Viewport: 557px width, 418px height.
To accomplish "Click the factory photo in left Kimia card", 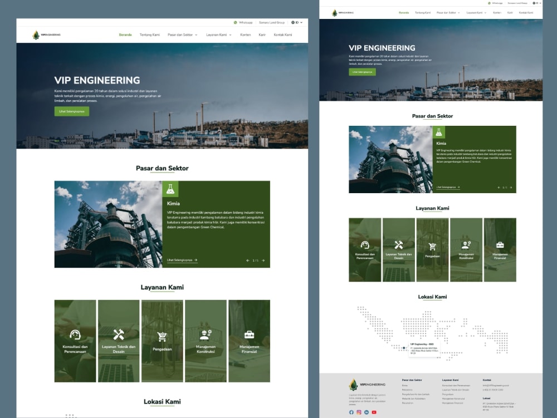I will point(109,224).
